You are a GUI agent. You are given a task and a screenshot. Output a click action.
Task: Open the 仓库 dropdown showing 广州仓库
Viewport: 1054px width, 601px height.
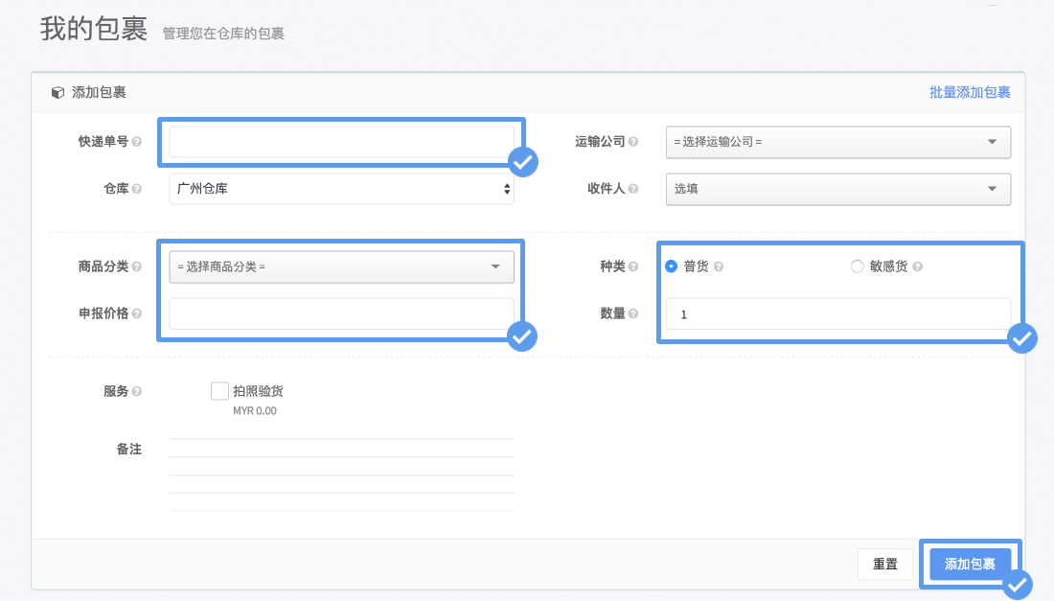click(341, 189)
